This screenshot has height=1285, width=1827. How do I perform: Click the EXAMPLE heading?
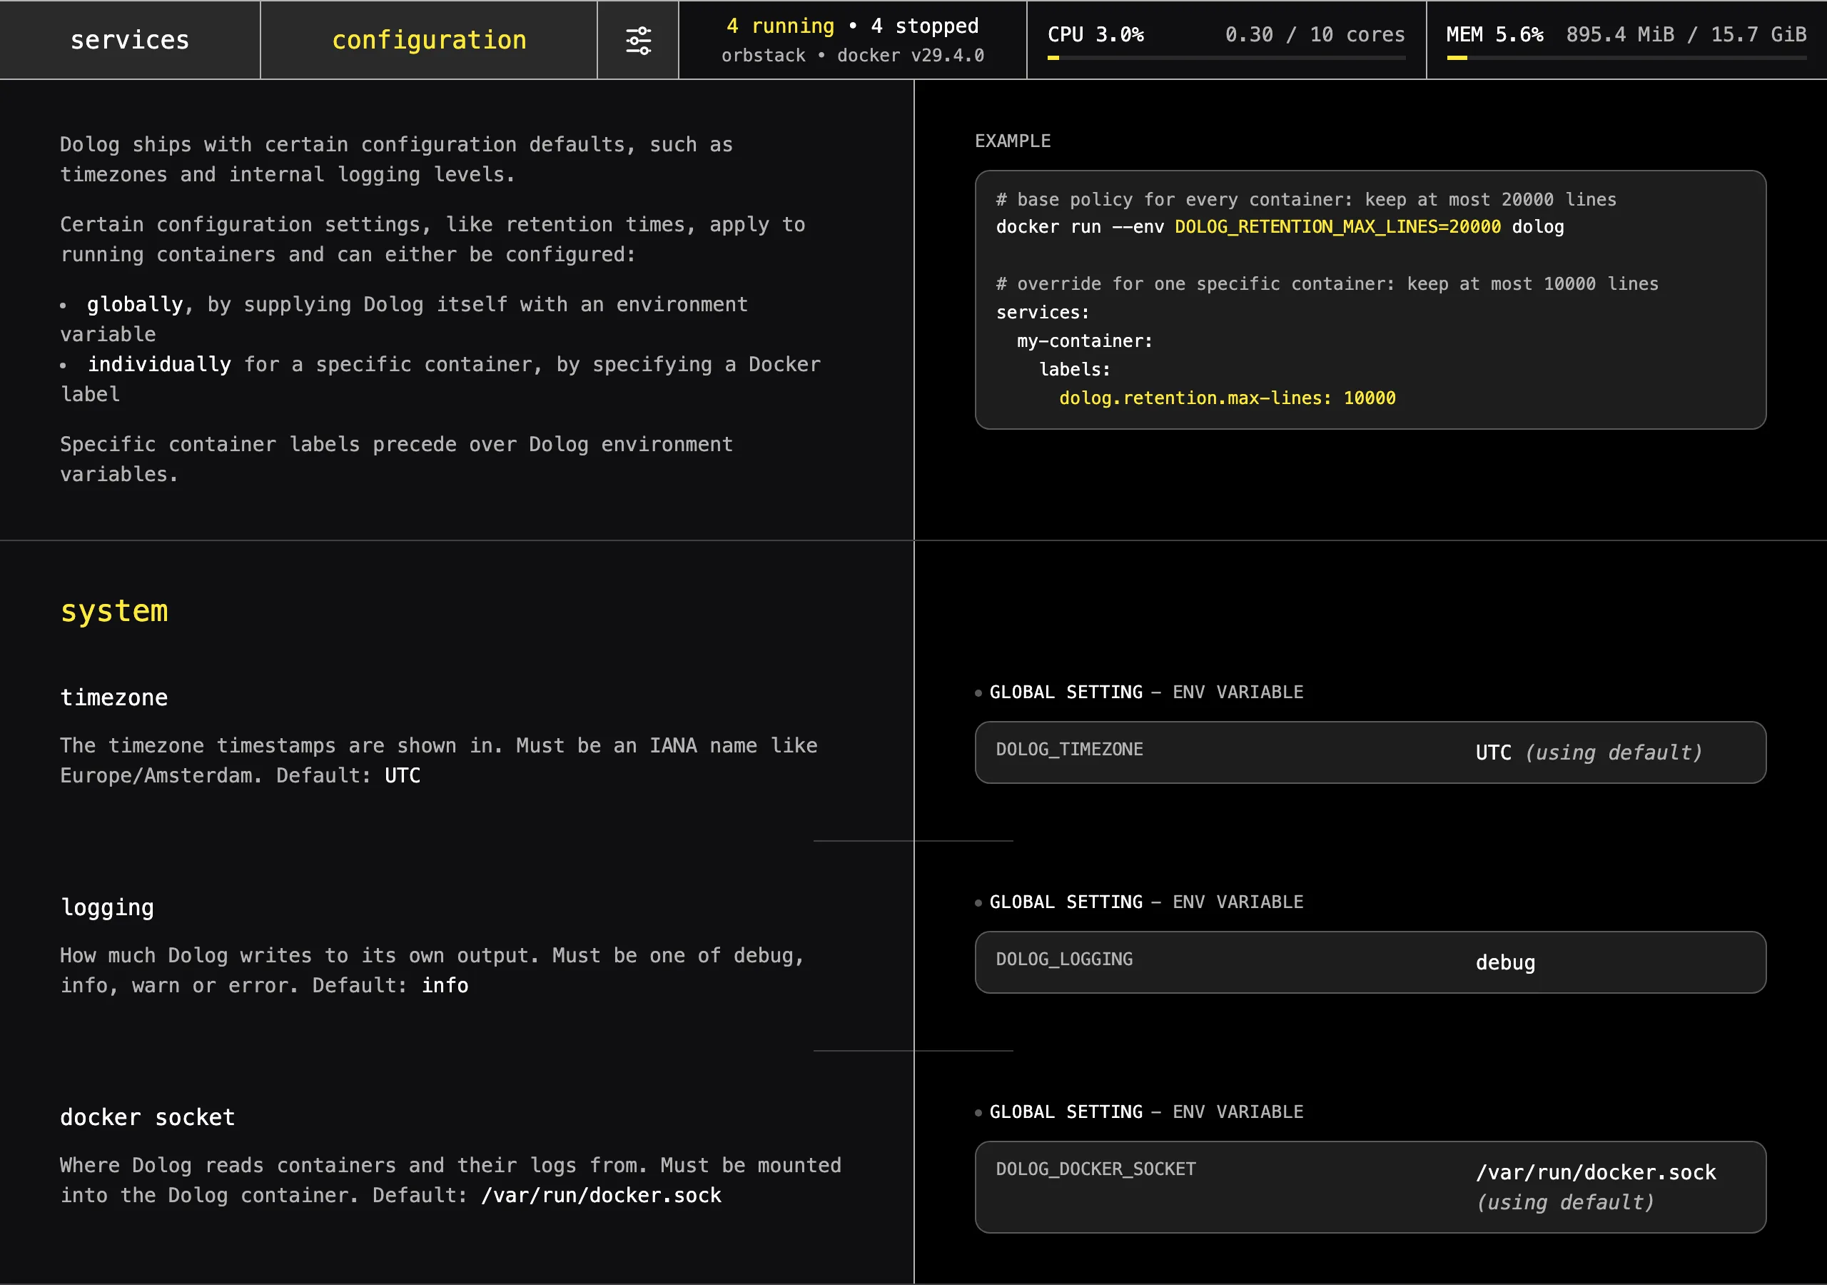1012,141
